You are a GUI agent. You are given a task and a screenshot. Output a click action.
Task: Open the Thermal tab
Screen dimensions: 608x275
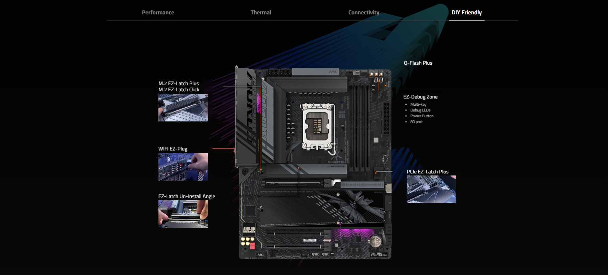[x=261, y=12]
